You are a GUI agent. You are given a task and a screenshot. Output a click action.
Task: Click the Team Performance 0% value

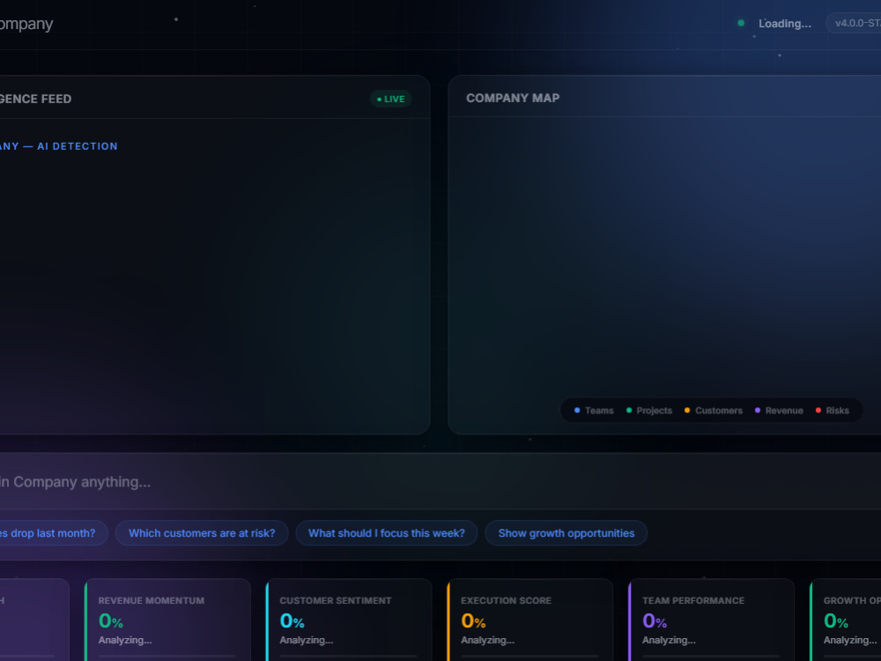tap(655, 620)
